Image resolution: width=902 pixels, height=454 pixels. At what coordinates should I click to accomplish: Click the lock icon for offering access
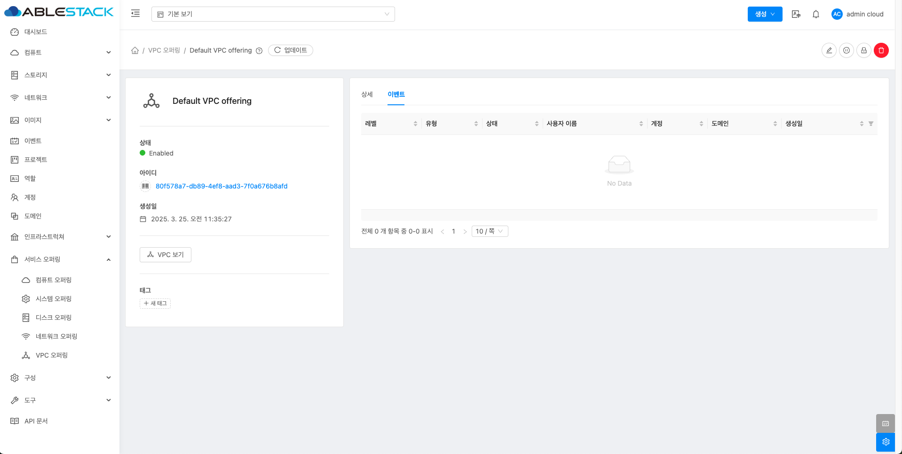tap(863, 50)
